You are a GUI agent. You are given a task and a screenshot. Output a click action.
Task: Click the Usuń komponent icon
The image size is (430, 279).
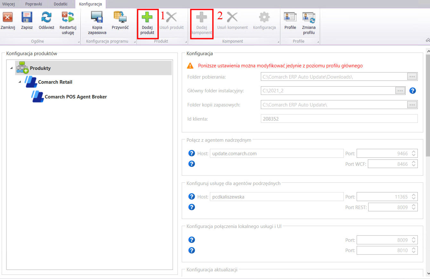click(x=232, y=17)
